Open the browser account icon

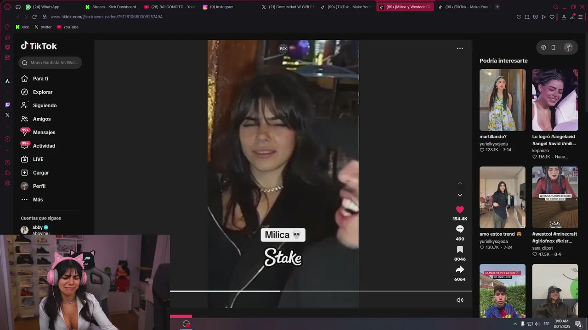click(x=564, y=17)
